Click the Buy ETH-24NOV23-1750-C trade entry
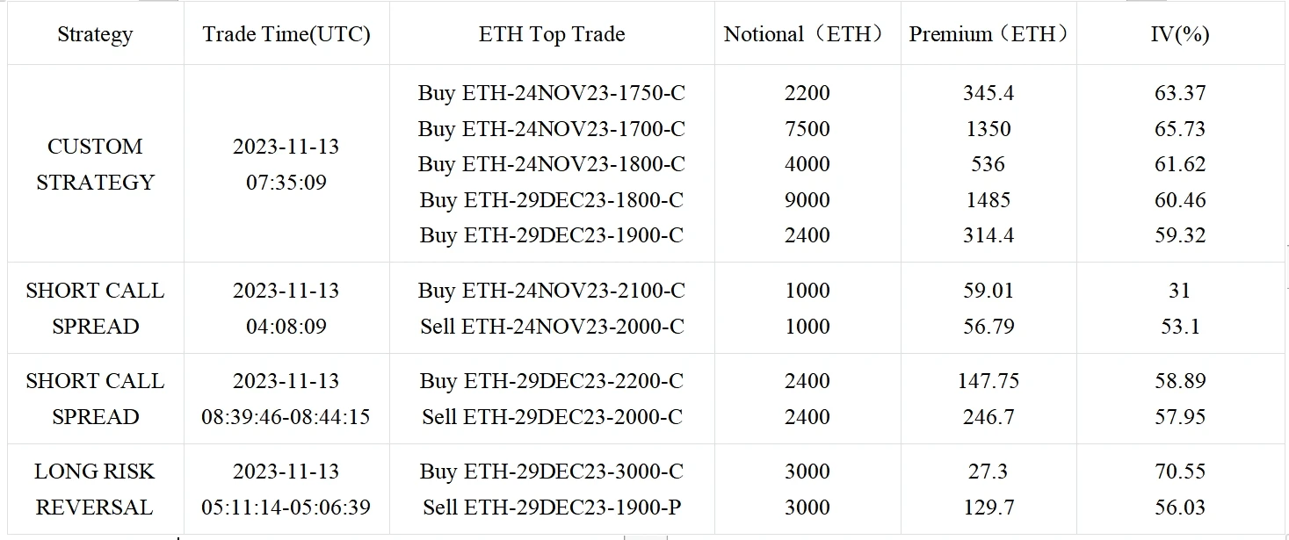The height and width of the screenshot is (540, 1289). [552, 93]
